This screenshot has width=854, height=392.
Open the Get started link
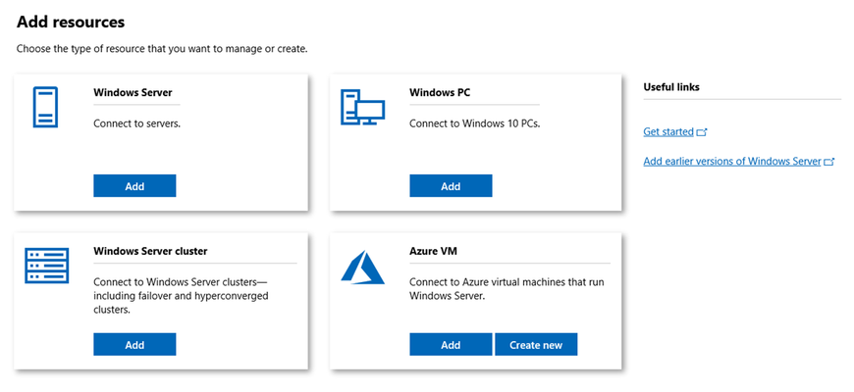pyautogui.click(x=668, y=131)
